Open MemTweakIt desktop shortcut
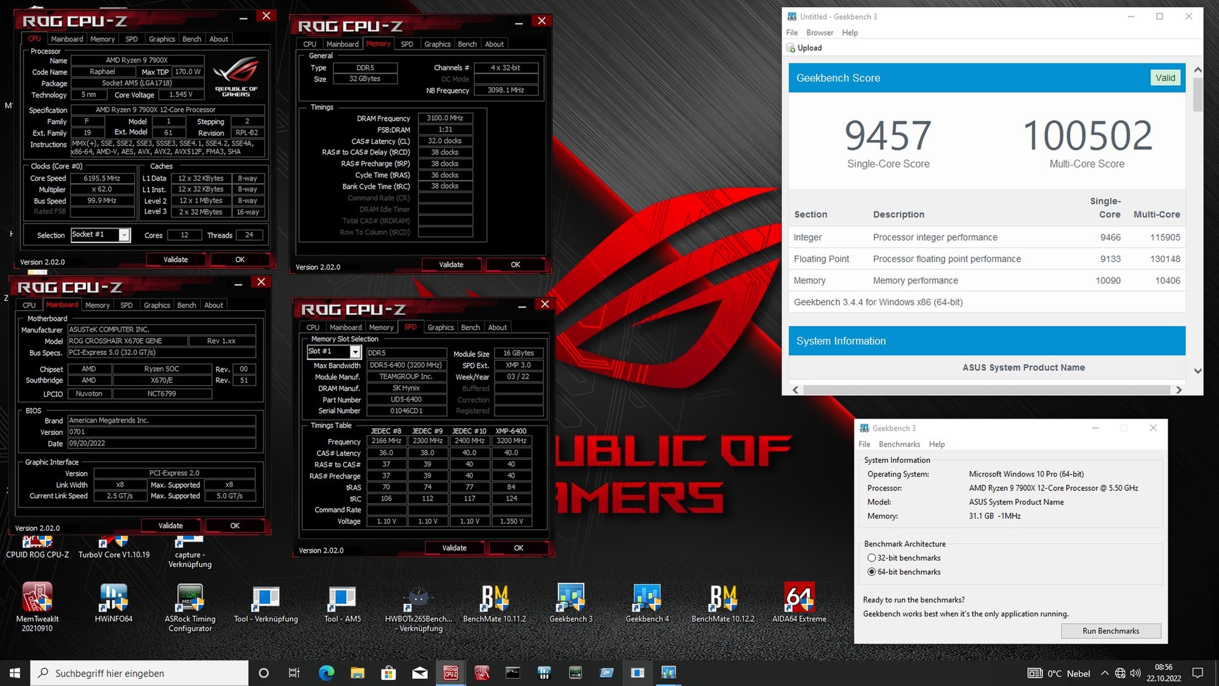This screenshot has width=1219, height=686. (37, 607)
